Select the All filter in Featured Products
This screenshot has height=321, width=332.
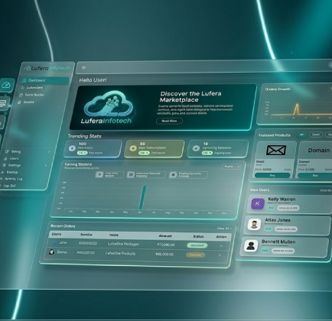[301, 135]
